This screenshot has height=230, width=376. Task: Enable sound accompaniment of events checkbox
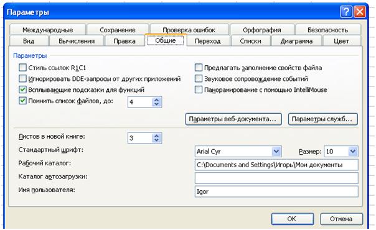tap(199, 78)
